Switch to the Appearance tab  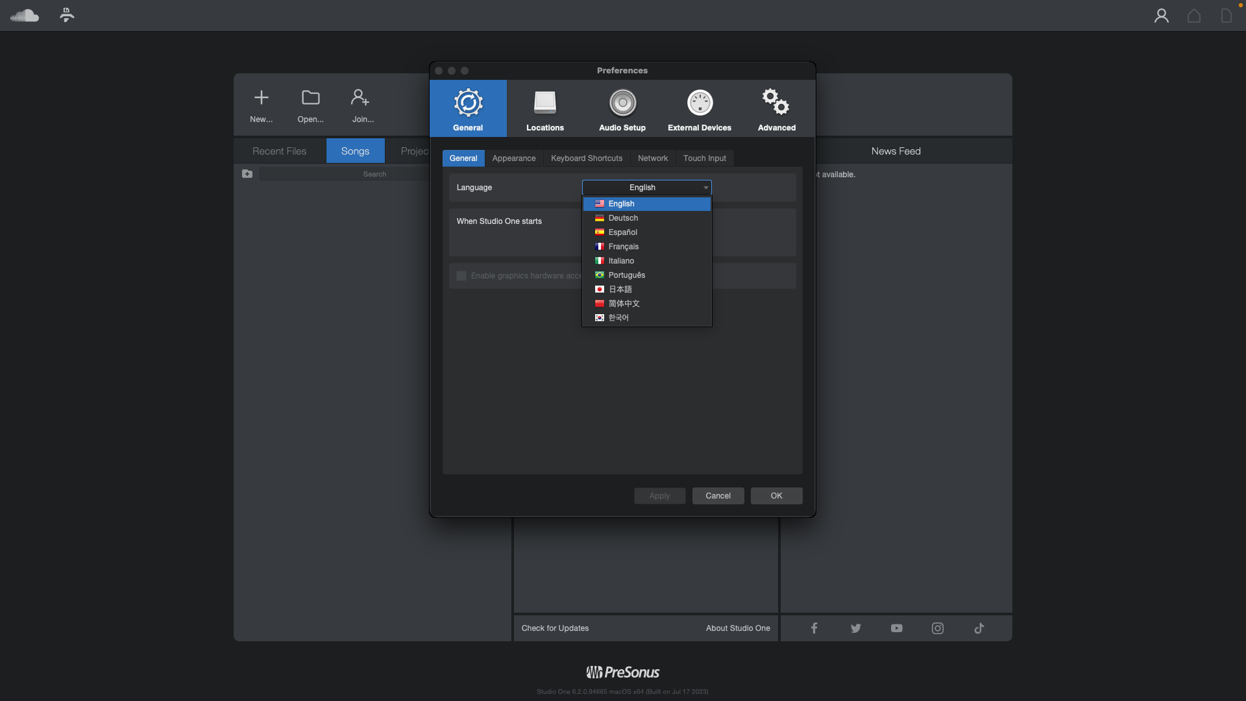click(513, 158)
